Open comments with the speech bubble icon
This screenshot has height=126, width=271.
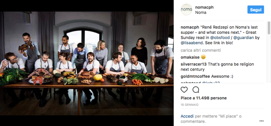coord(196,90)
